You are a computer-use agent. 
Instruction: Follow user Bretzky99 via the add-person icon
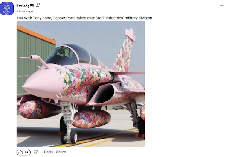click(x=38, y=5)
